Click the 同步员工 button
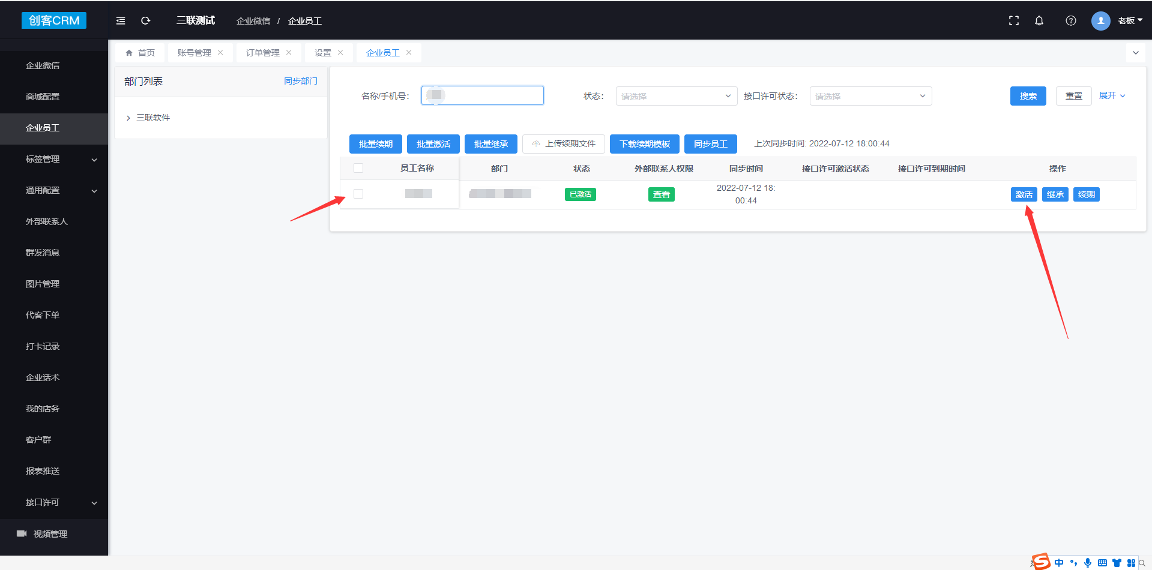 tap(711, 144)
